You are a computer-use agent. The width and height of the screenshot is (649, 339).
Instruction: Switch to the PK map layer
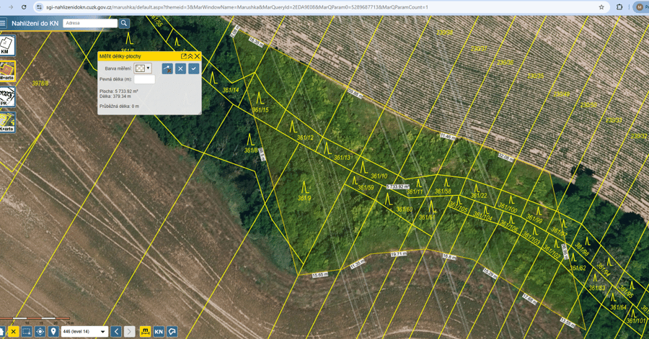pos(6,96)
